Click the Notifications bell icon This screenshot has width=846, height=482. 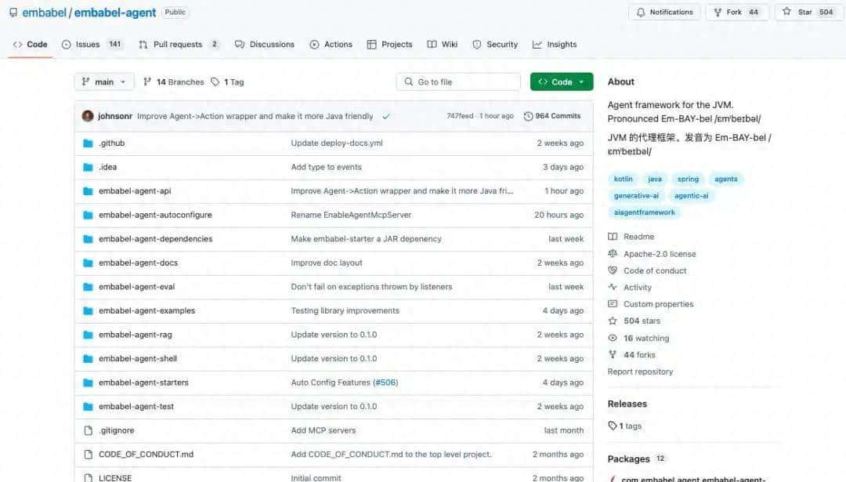point(641,13)
